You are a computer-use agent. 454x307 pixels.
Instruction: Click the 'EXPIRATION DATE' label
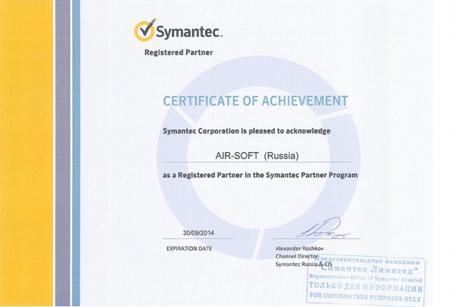(189, 249)
